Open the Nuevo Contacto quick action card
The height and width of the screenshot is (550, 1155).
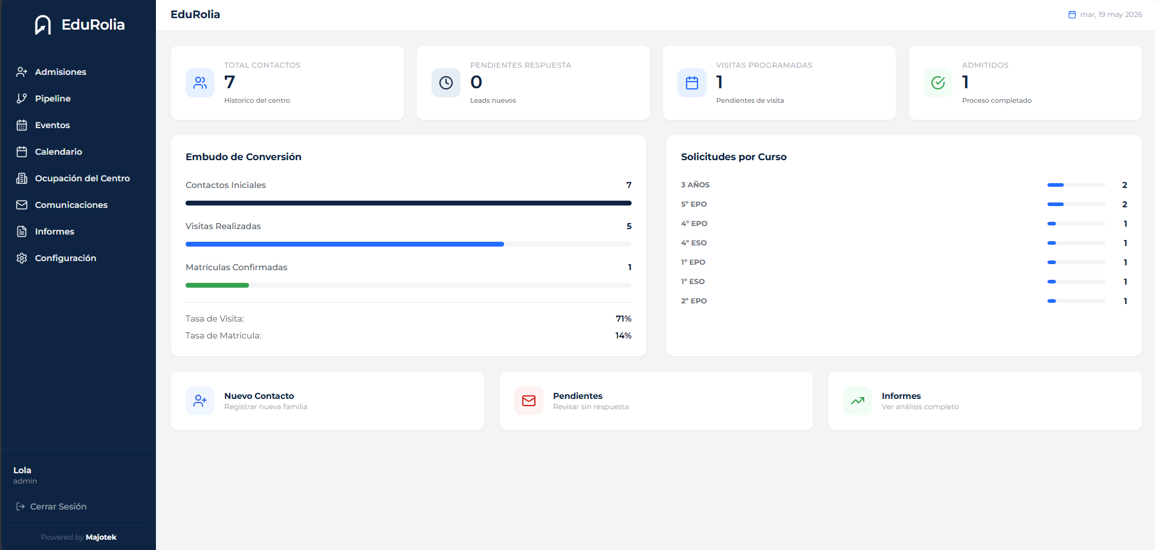tap(328, 401)
